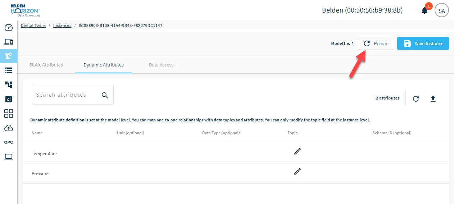Open the Dashboard gauge icon in sidebar

coord(9,27)
